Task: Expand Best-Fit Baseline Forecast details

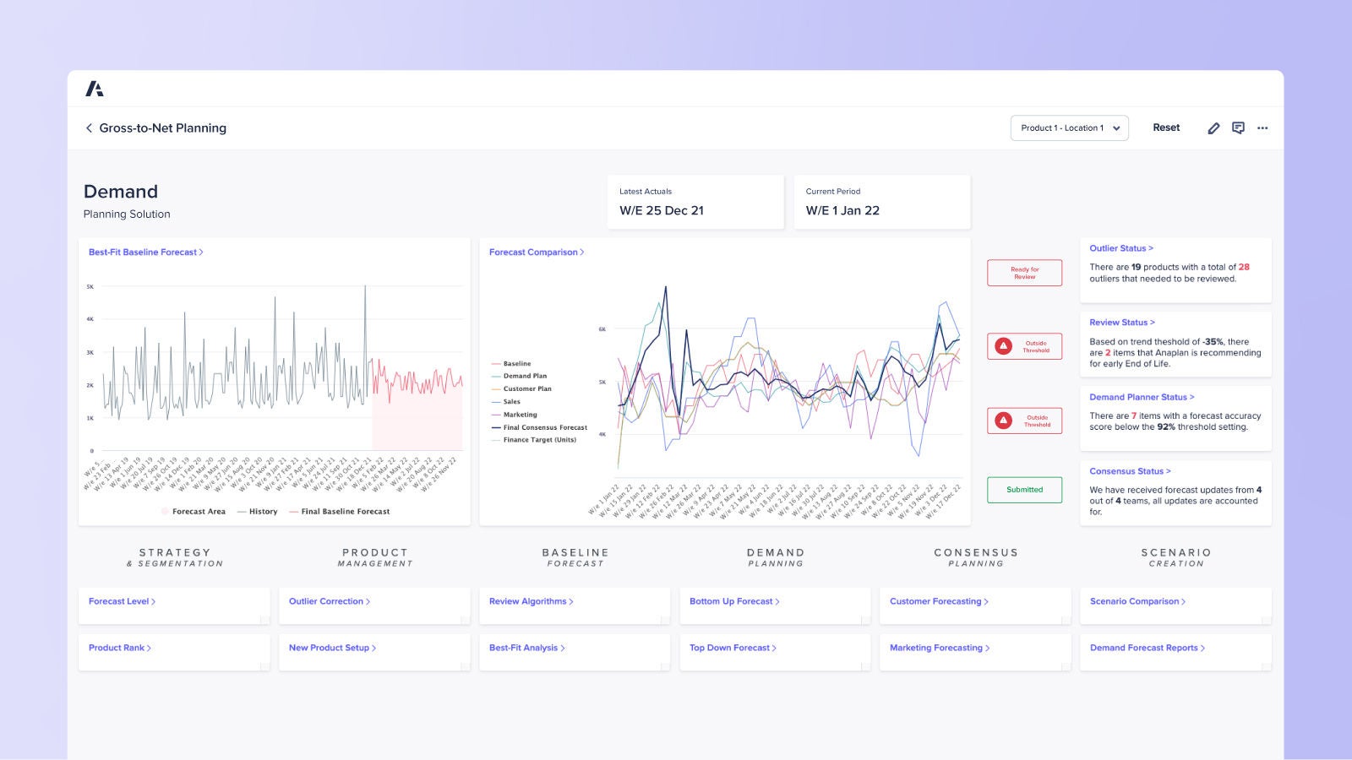Action: coord(203,252)
